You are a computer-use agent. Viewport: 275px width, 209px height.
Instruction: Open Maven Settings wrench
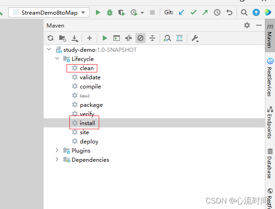[x=195, y=38]
